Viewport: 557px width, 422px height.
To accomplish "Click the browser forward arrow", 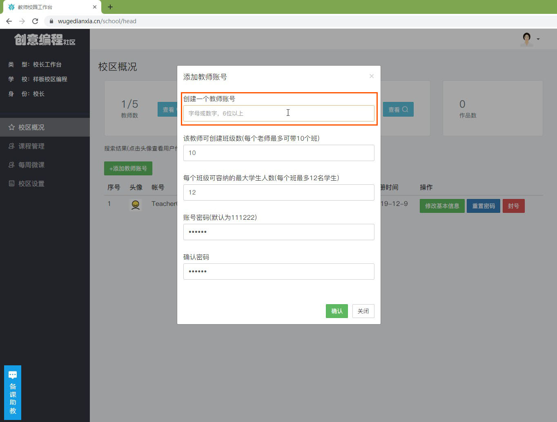I will 22,21.
